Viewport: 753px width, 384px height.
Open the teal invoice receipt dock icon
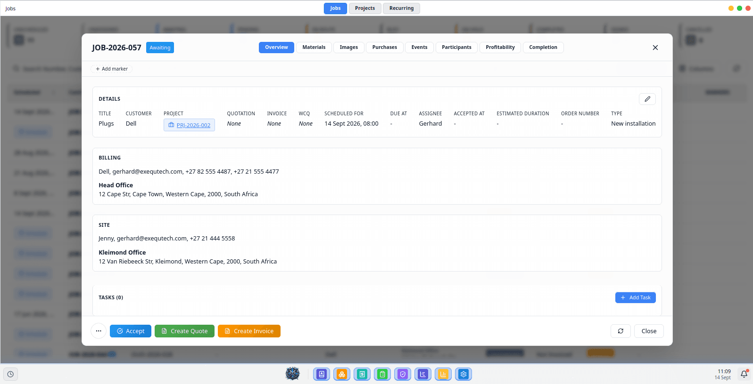coord(362,374)
